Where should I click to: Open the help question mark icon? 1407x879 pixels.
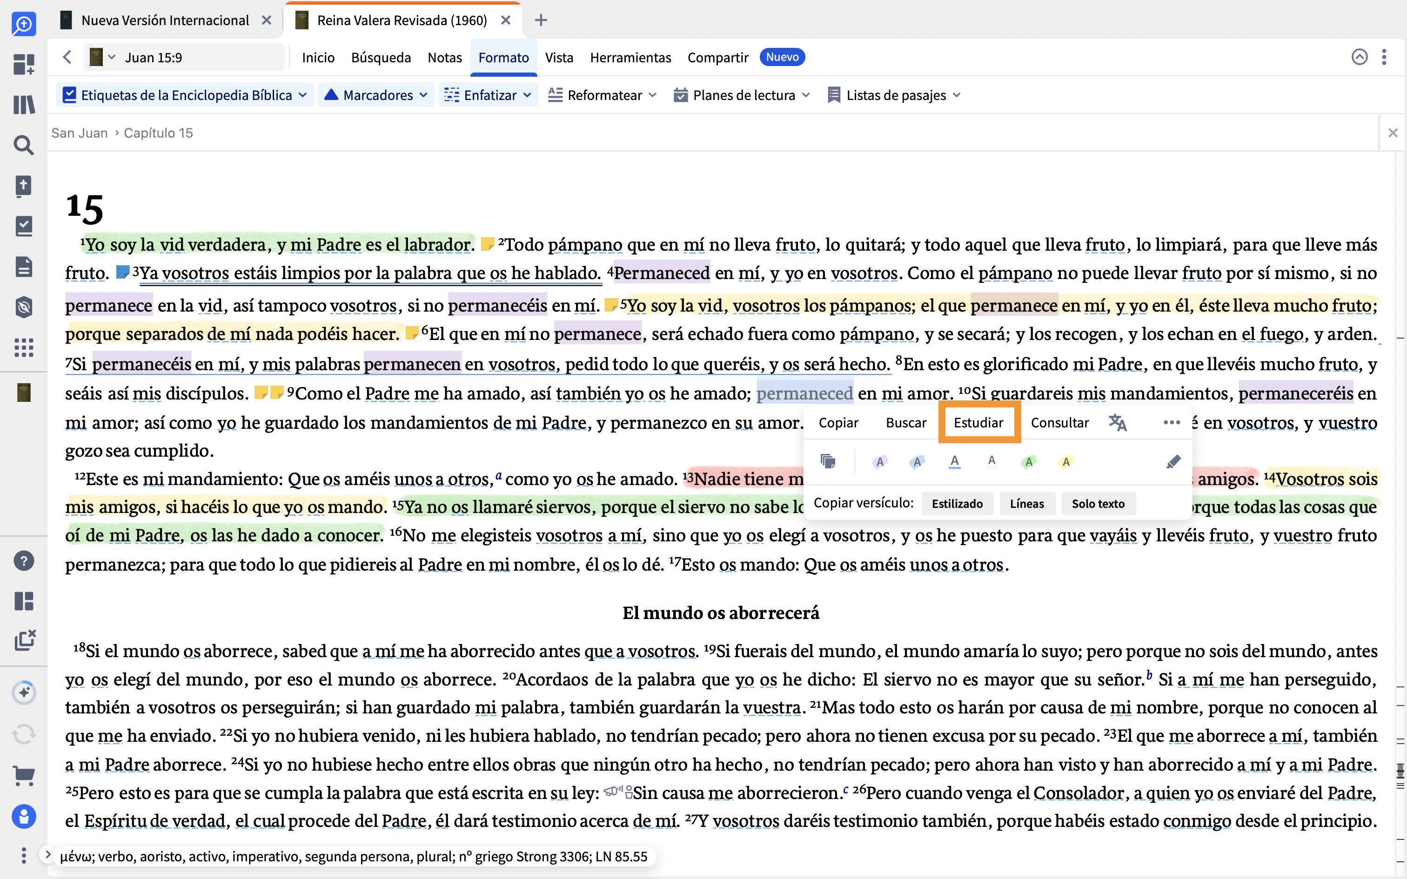pyautogui.click(x=24, y=561)
